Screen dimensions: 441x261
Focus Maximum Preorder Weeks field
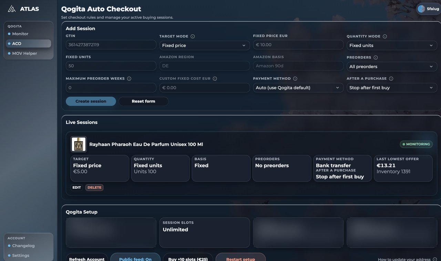point(111,88)
